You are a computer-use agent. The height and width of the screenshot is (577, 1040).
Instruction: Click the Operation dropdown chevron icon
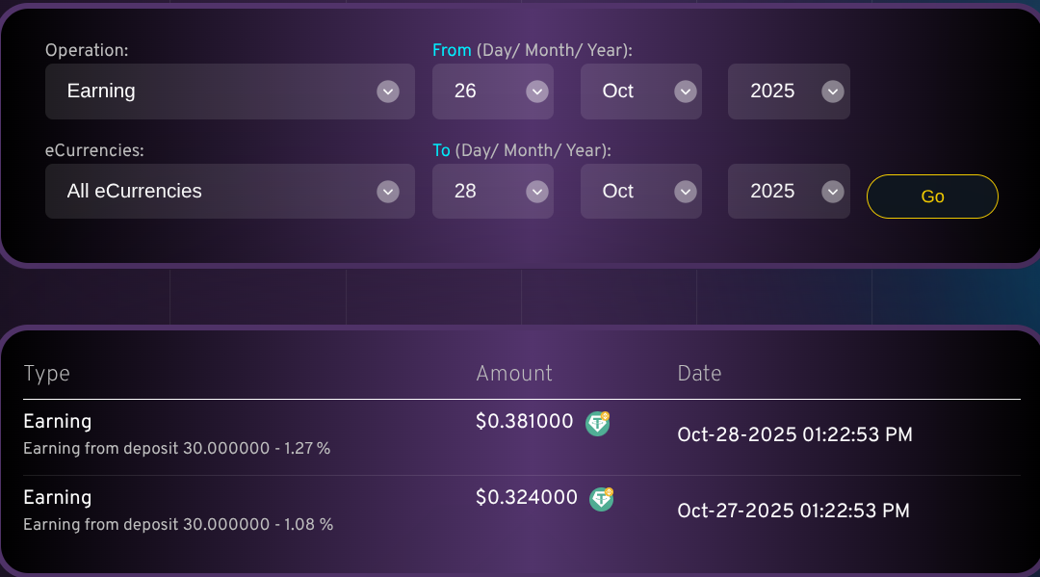(x=388, y=92)
